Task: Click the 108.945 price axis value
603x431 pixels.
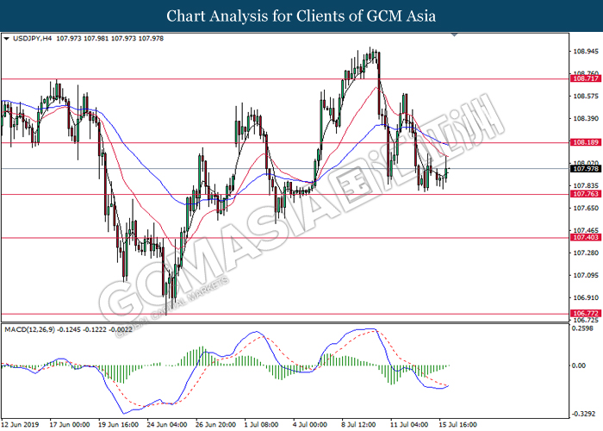Action: pos(586,51)
